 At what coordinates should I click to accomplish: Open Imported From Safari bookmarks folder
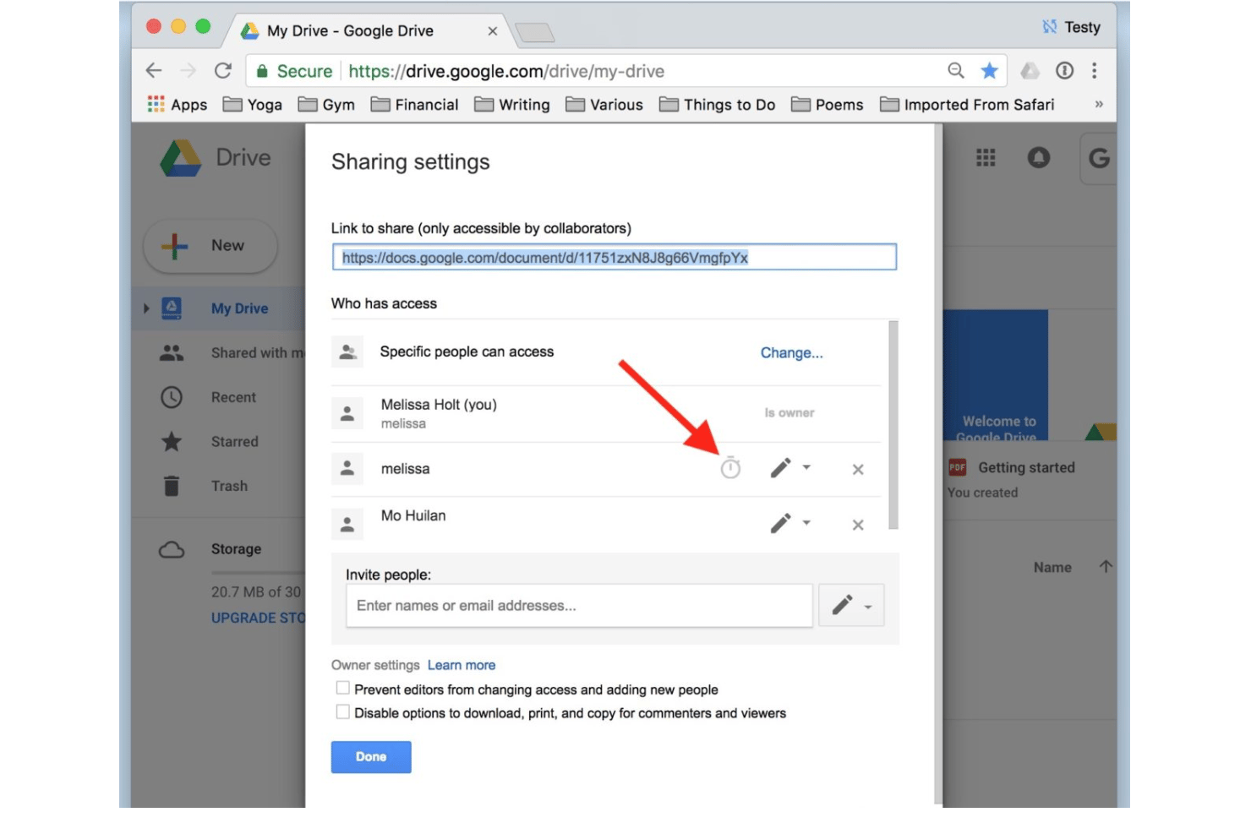pyautogui.click(x=967, y=104)
